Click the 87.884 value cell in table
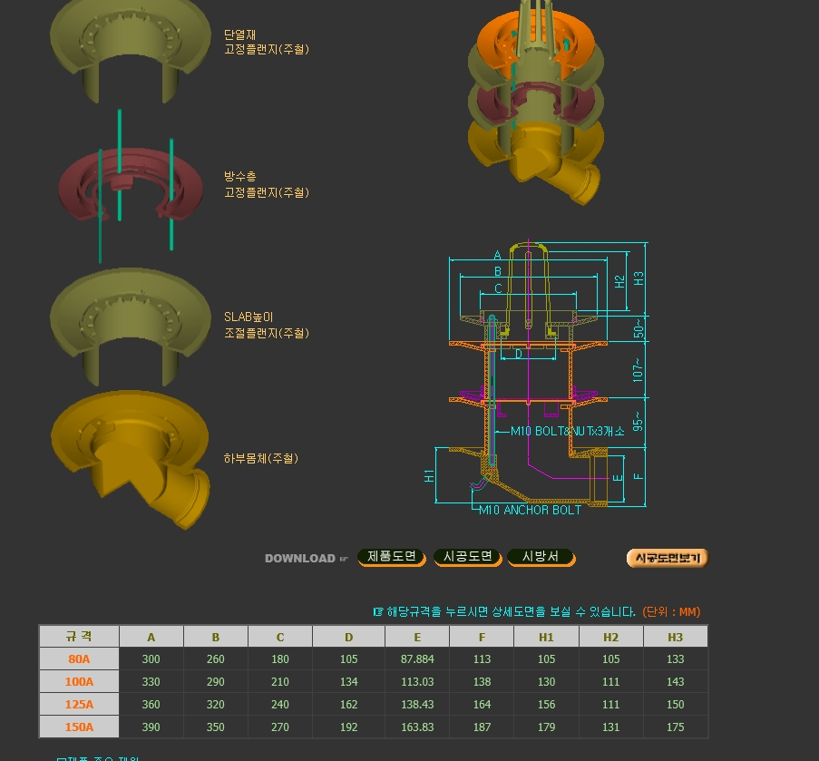This screenshot has width=819, height=761. tap(417, 659)
